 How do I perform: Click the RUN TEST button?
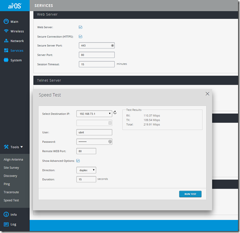coord(190,194)
